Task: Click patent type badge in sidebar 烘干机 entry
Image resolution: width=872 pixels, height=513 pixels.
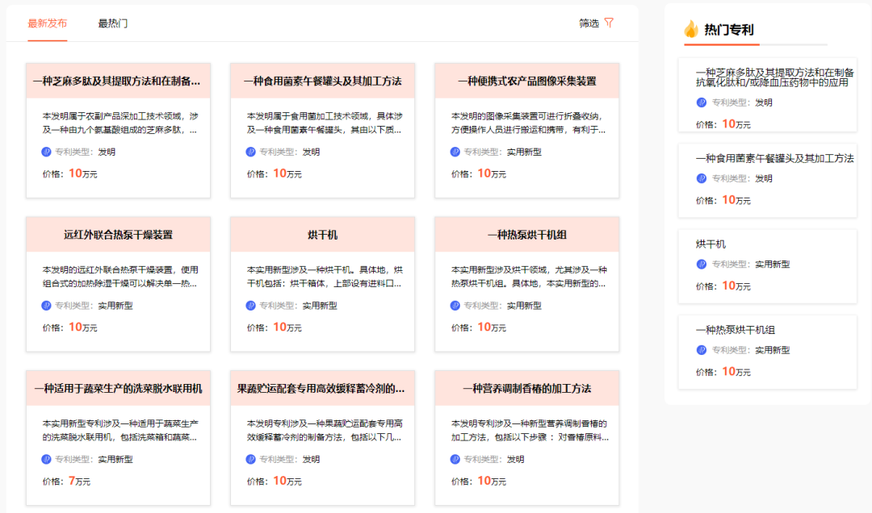Action: click(x=699, y=264)
